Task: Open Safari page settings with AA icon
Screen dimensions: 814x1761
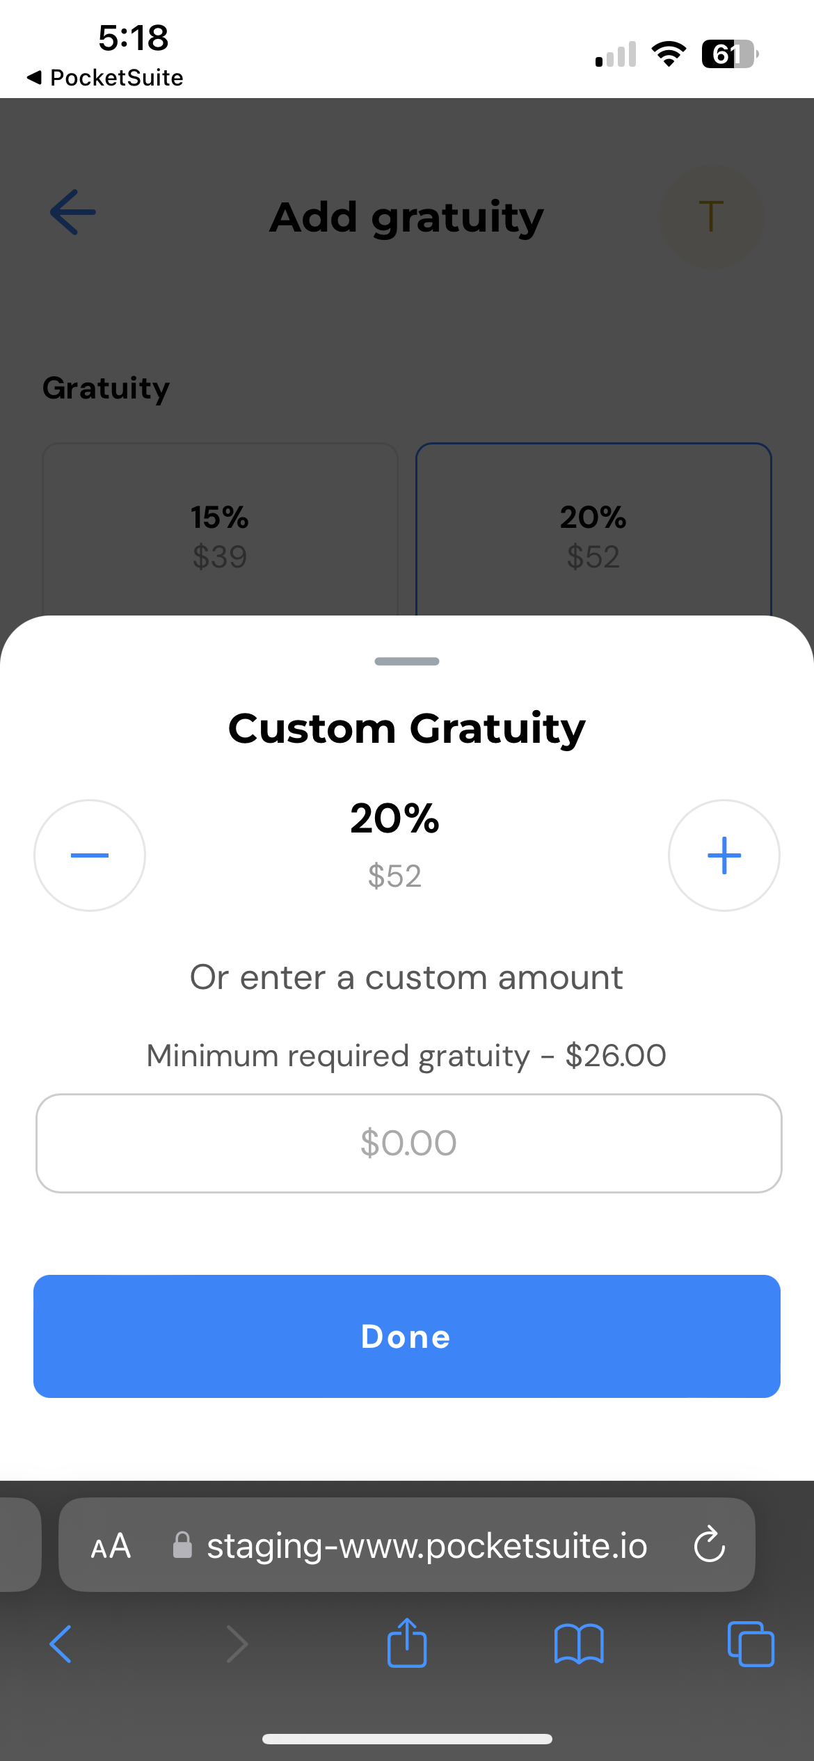Action: click(x=109, y=1545)
